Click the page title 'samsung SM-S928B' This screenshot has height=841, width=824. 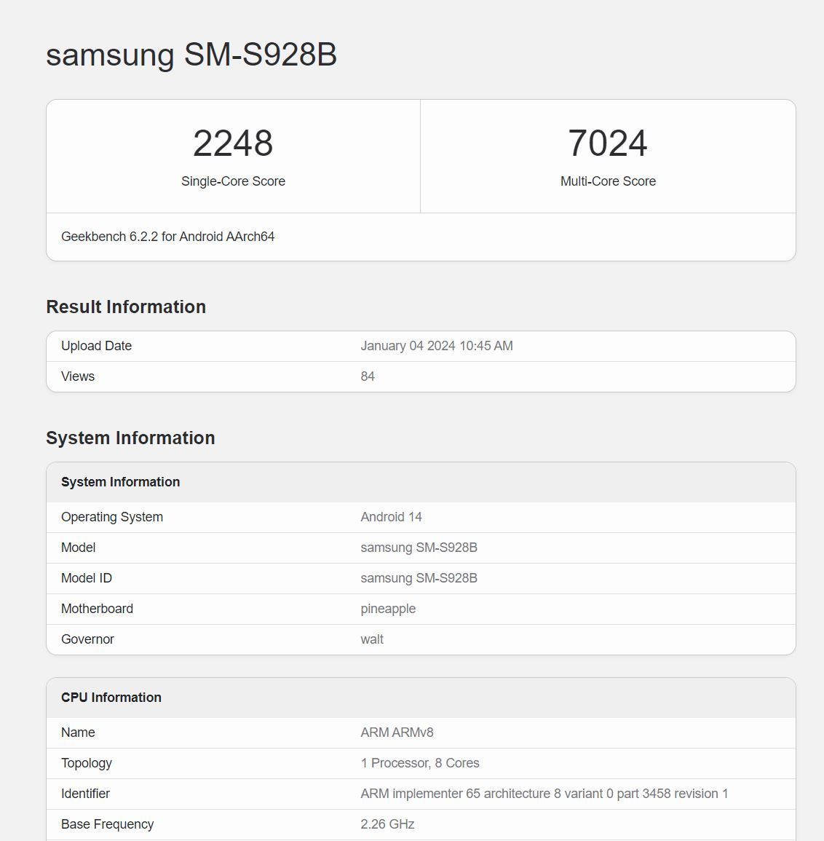tap(191, 55)
